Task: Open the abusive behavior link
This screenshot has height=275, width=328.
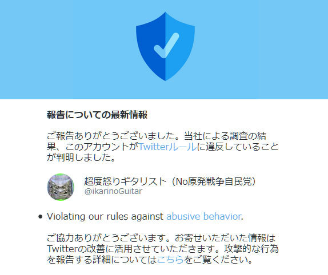Action: (x=204, y=216)
